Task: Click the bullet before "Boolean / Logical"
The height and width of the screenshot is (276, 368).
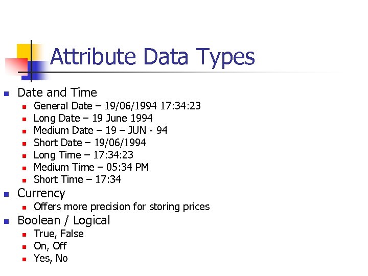Action: 7,222
